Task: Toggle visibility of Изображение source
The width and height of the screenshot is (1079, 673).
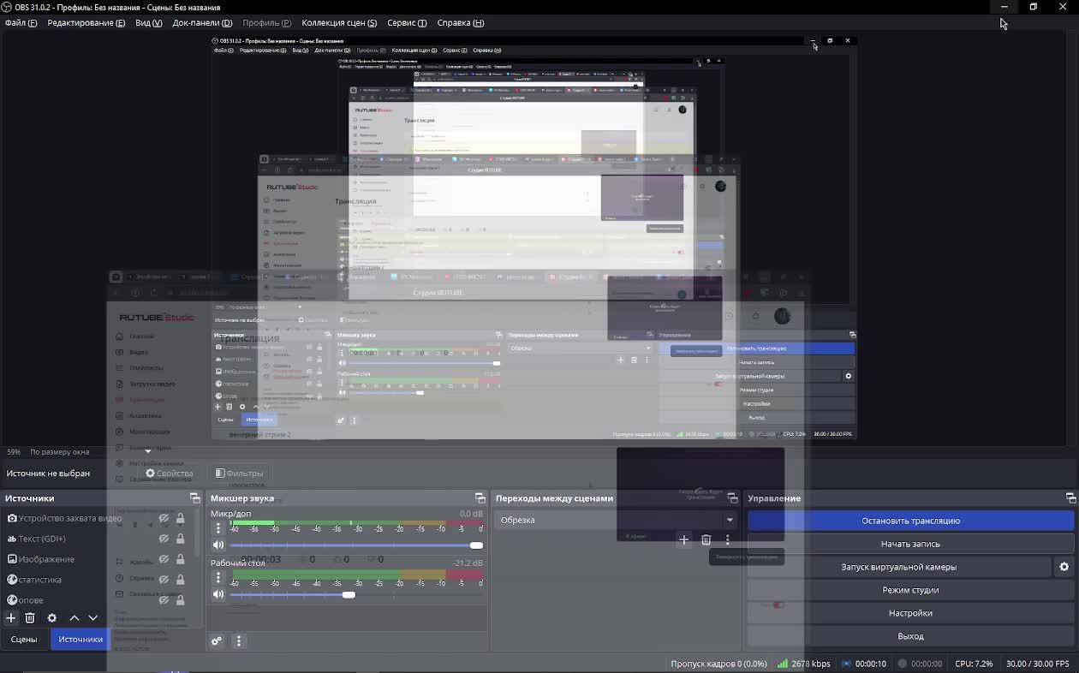Action: (164, 559)
